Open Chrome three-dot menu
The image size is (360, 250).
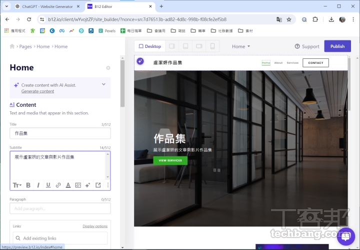click(x=353, y=19)
